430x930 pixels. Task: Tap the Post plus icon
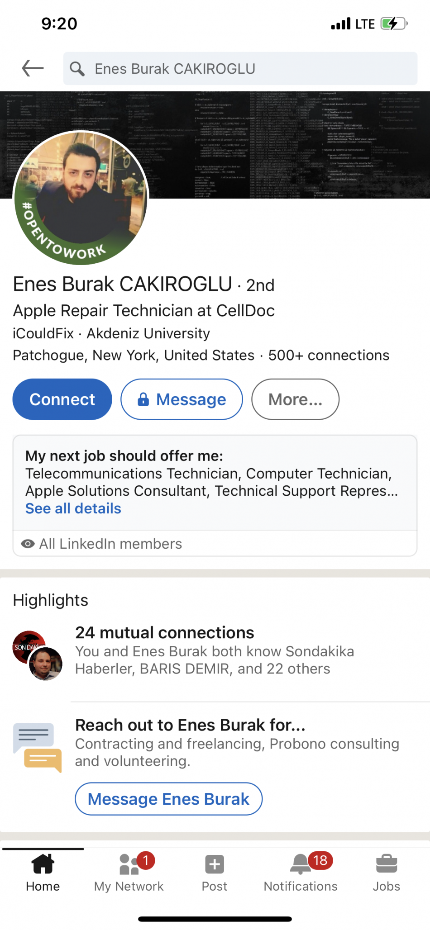point(215,864)
